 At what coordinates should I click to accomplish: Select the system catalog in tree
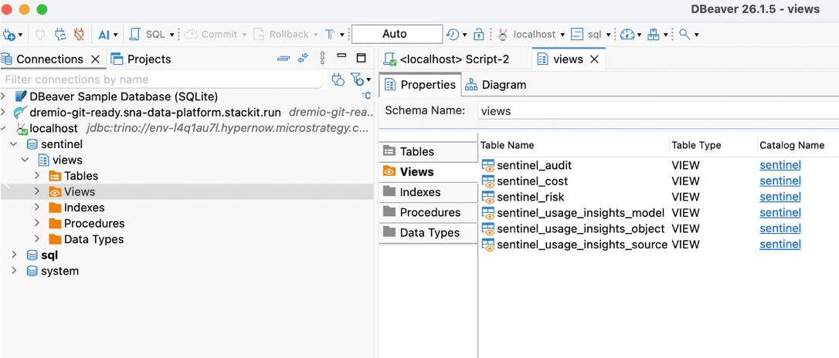point(59,271)
